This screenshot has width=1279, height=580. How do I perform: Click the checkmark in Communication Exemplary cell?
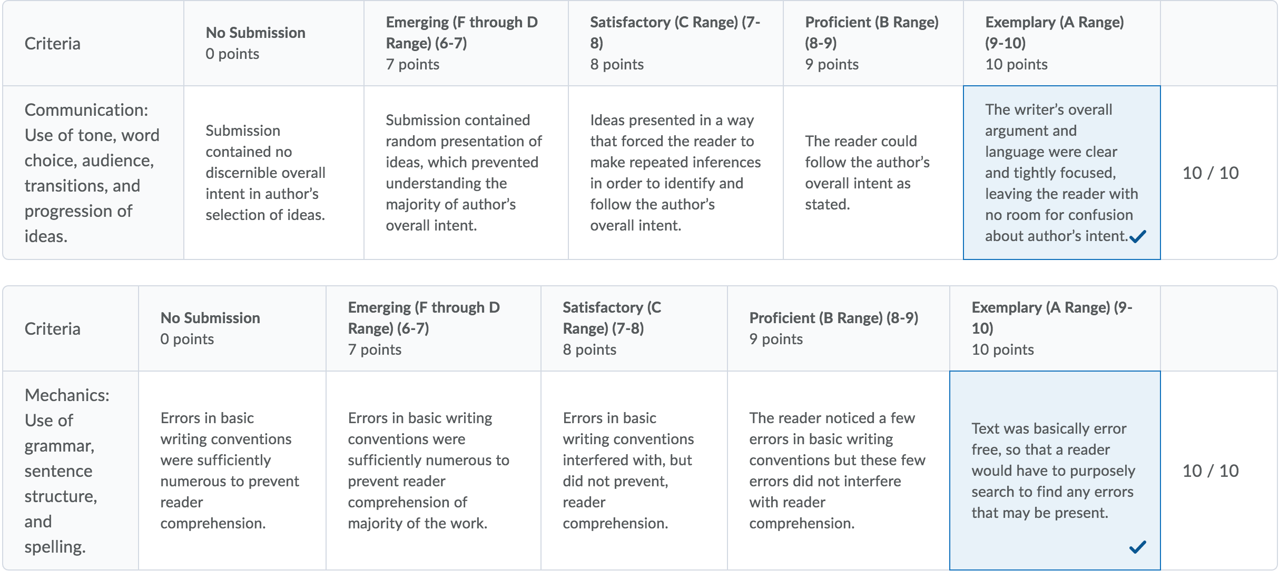pyautogui.click(x=1138, y=237)
